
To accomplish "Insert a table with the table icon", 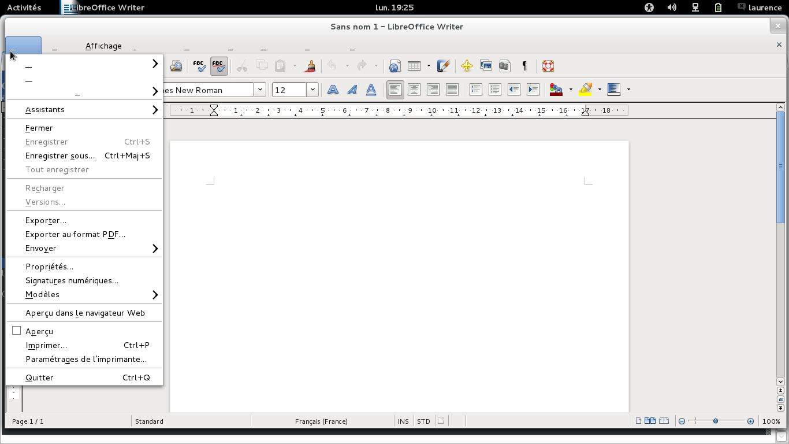I will [x=414, y=66].
